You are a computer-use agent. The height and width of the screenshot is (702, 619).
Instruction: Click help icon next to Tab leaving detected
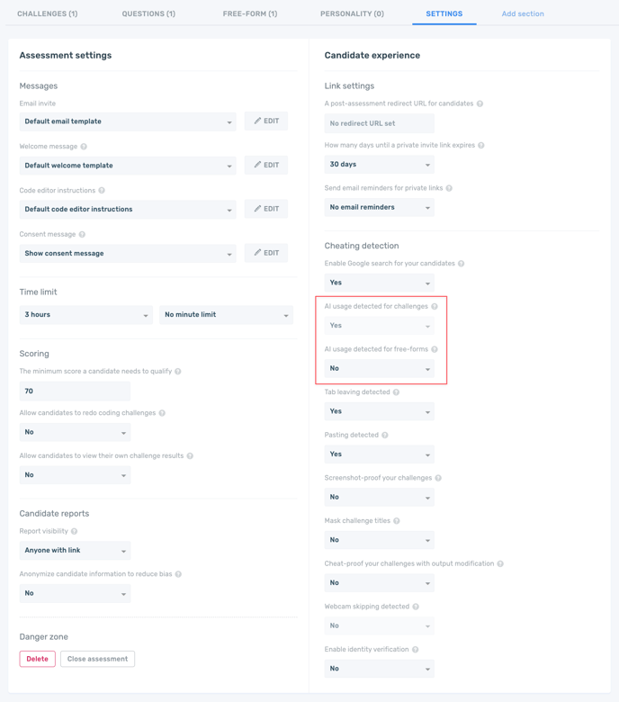click(396, 392)
